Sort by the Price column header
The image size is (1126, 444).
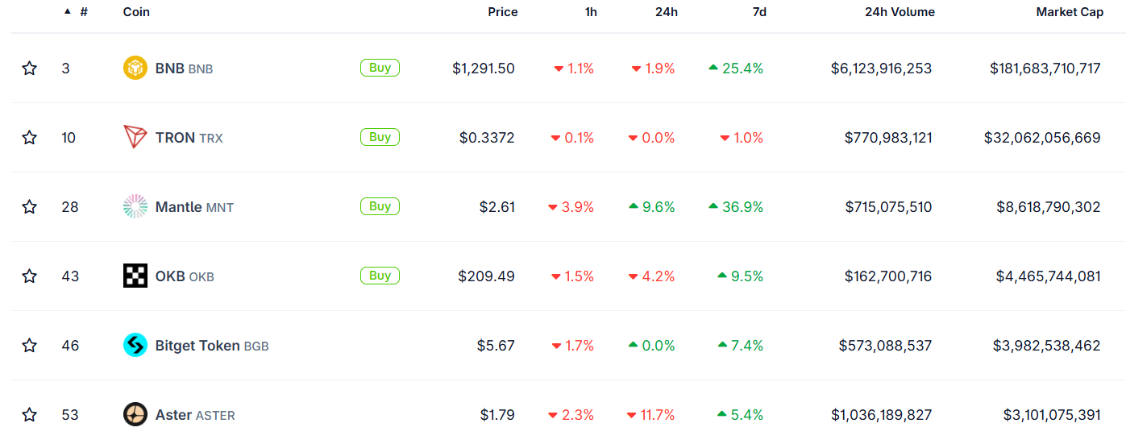503,12
